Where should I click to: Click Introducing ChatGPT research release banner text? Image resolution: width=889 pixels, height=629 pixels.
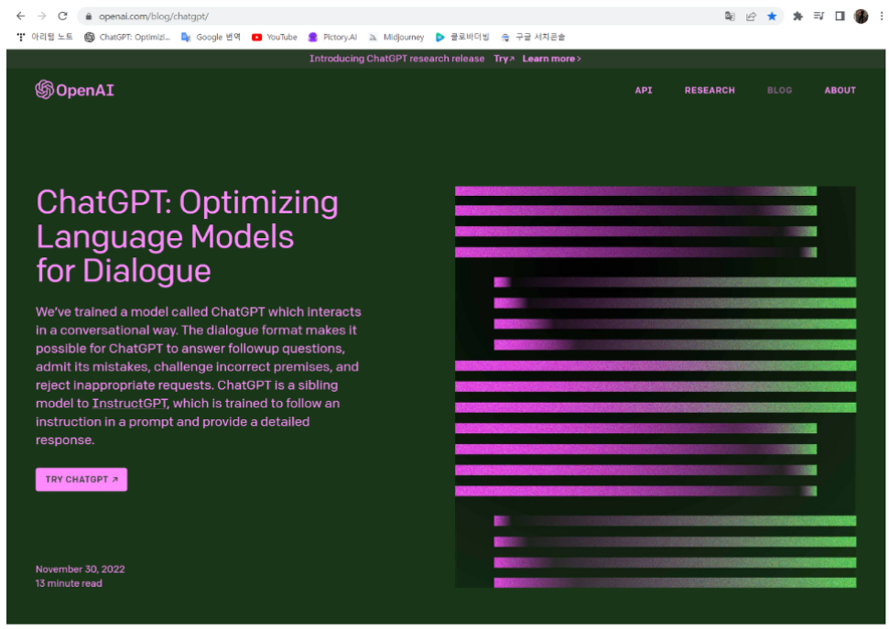click(396, 59)
